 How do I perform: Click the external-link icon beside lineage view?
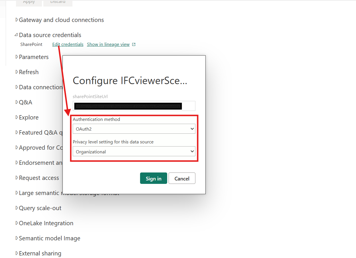134,44
